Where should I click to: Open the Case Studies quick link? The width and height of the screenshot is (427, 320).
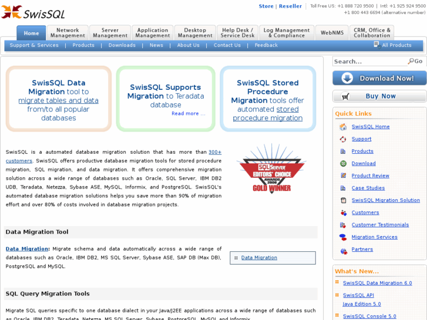click(x=368, y=188)
